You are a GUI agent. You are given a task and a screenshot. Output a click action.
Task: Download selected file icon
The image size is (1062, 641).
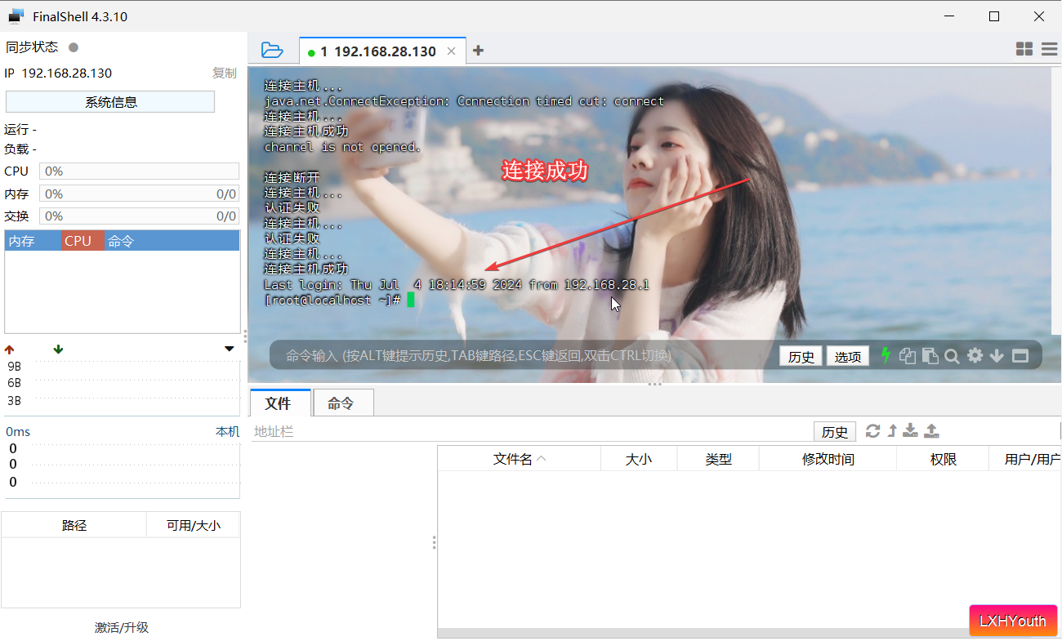tap(910, 431)
